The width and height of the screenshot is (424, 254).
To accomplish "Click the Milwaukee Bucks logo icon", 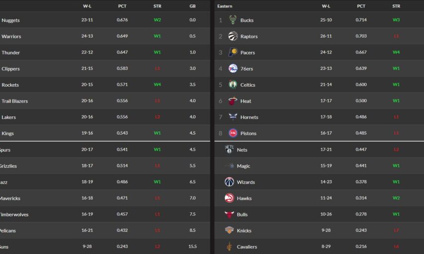I will pyautogui.click(x=233, y=20).
